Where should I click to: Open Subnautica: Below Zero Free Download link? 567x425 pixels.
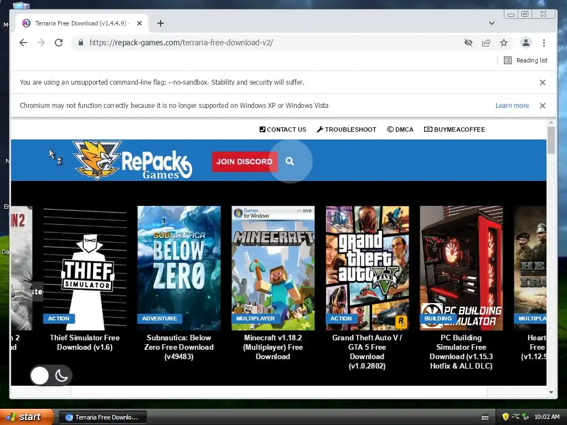click(x=179, y=347)
